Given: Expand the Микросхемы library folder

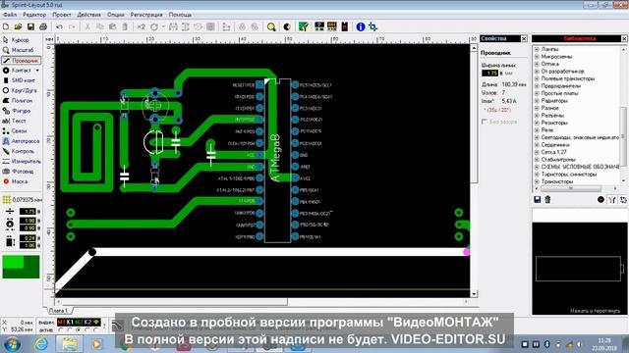Looking at the screenshot, I should tap(537, 57).
